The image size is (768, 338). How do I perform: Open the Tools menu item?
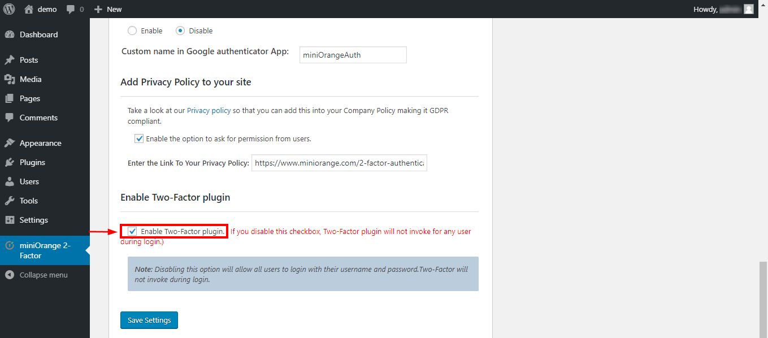pyautogui.click(x=45, y=201)
